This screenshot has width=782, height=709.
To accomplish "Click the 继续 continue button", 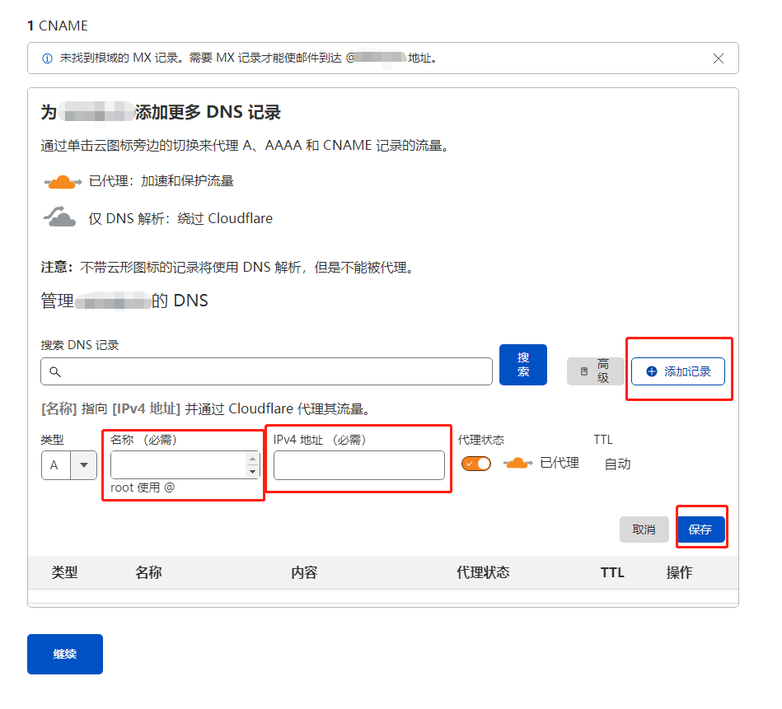I will coord(65,654).
